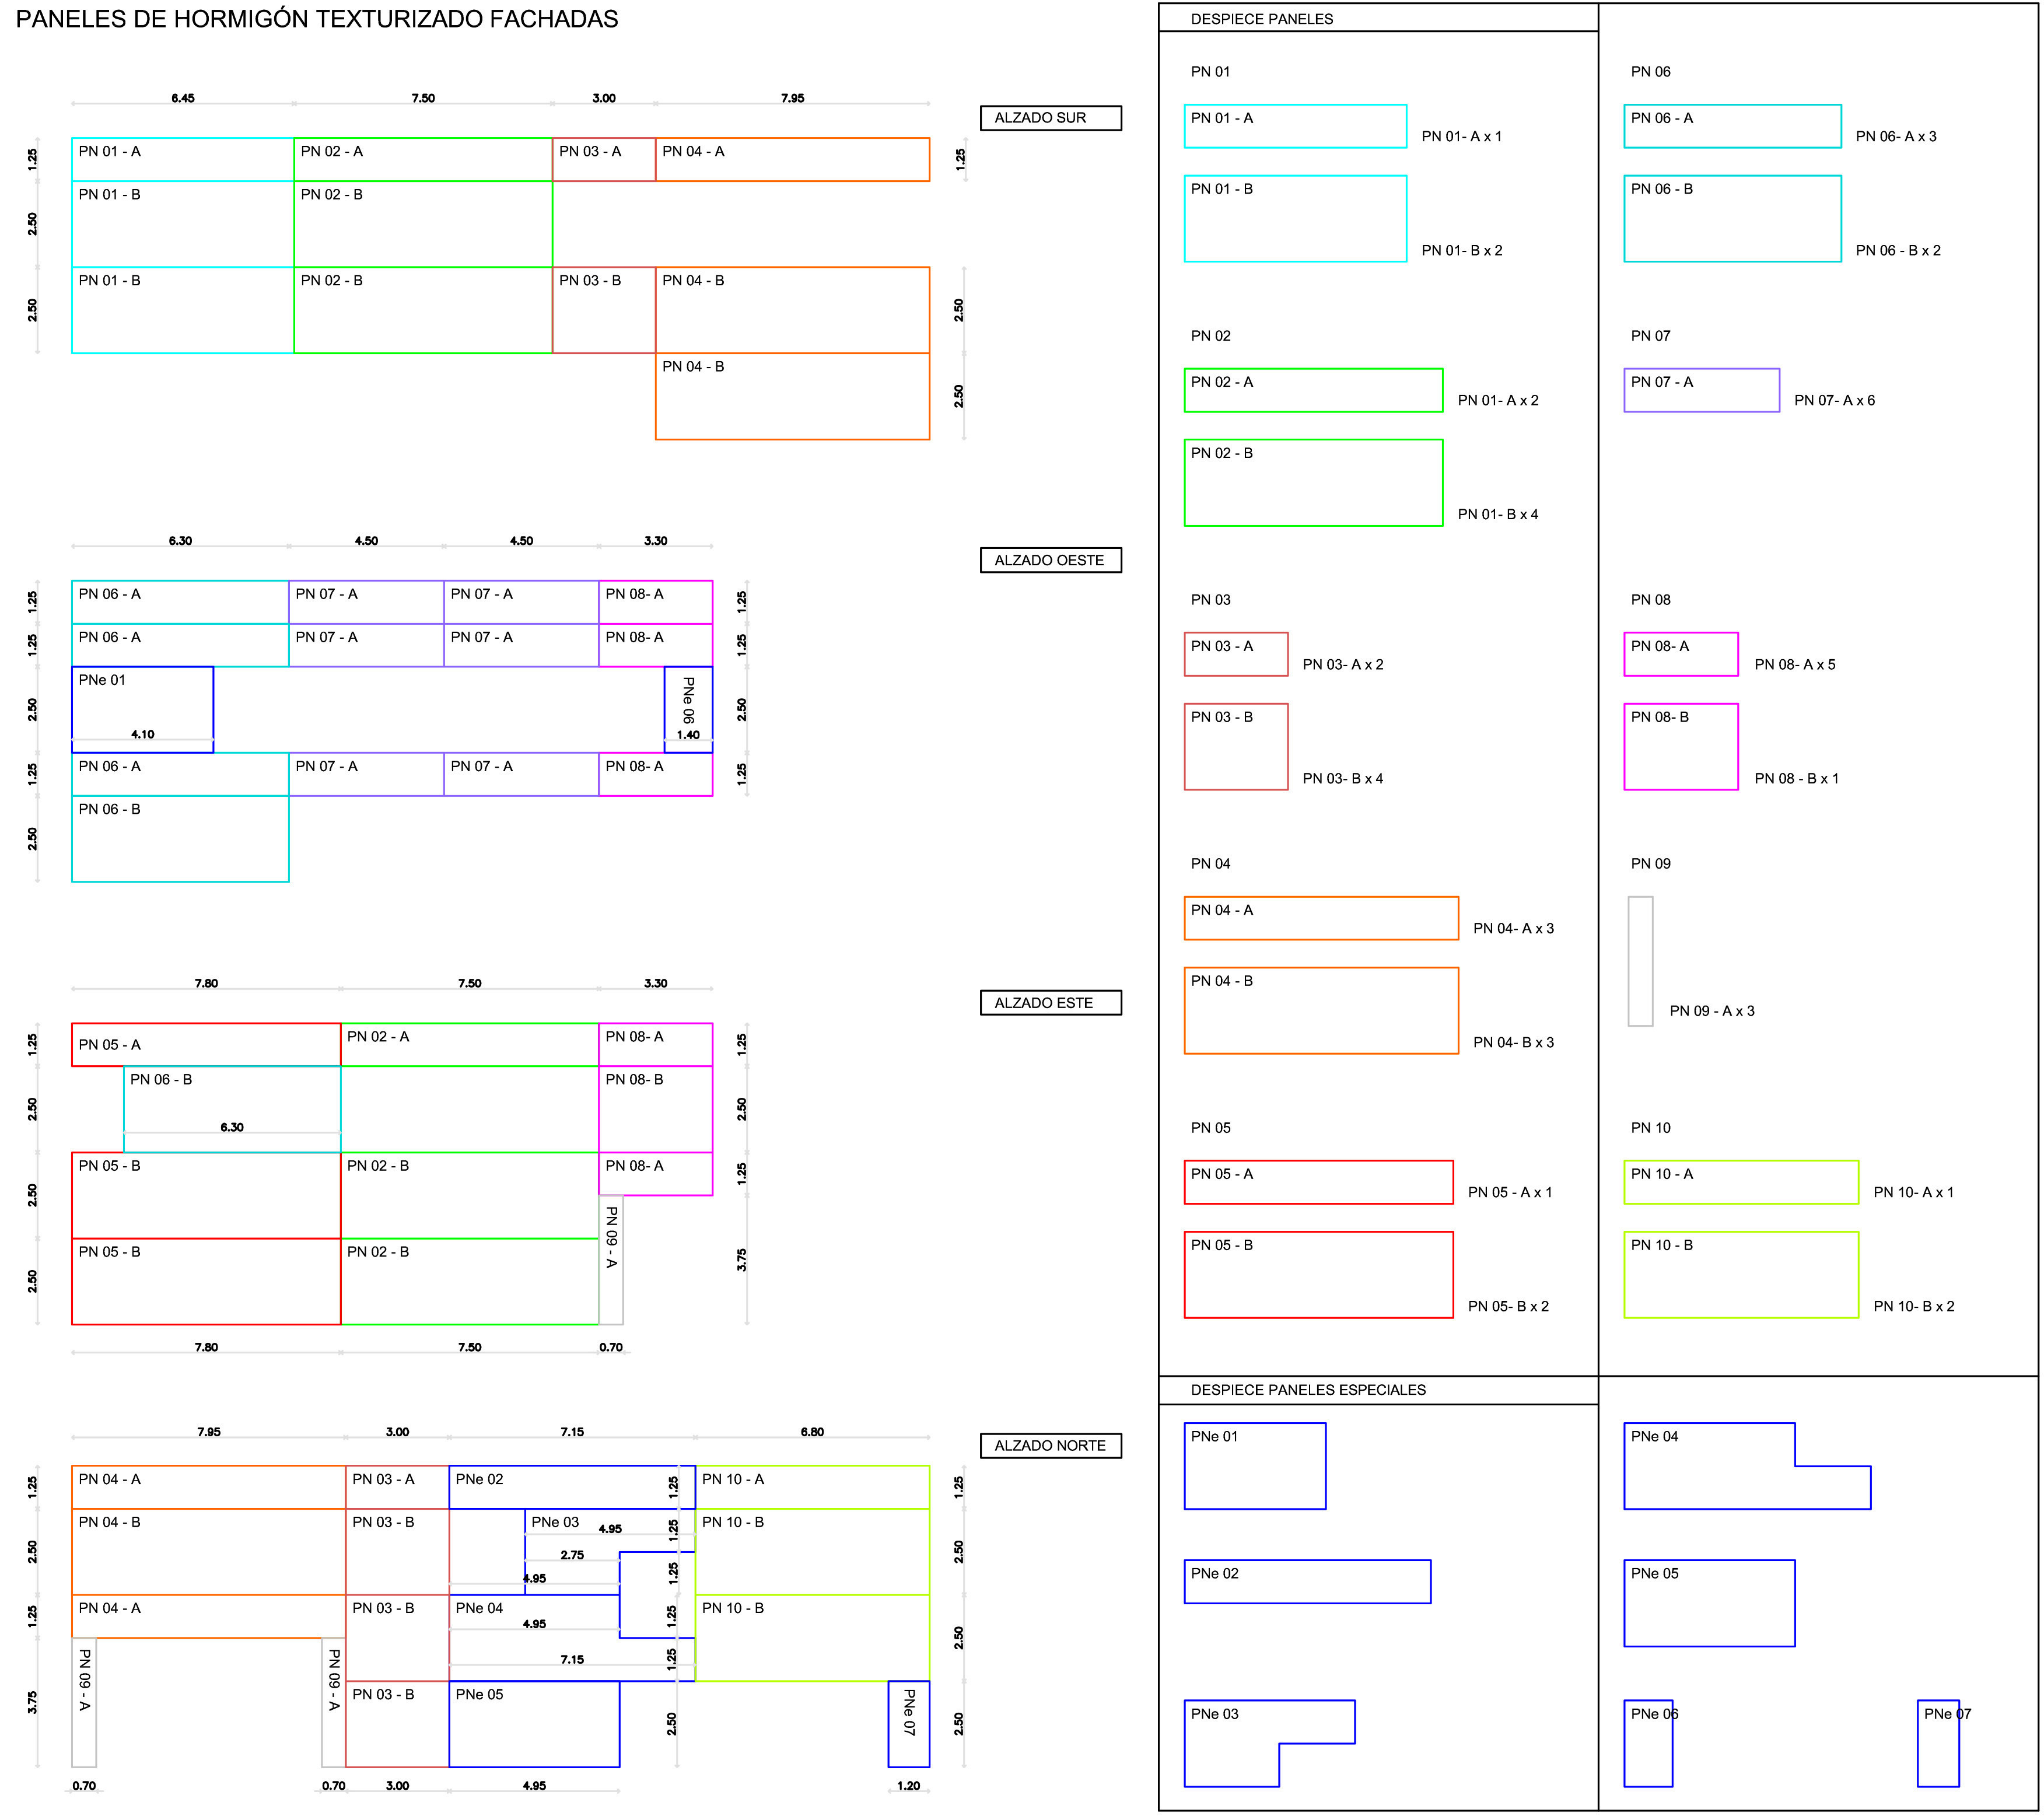The width and height of the screenshot is (2044, 1816).
Task: Click the ALZADO OESTE label box
Action: point(1050,560)
